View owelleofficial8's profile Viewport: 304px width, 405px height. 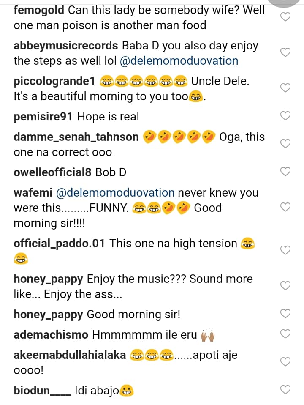53,172
